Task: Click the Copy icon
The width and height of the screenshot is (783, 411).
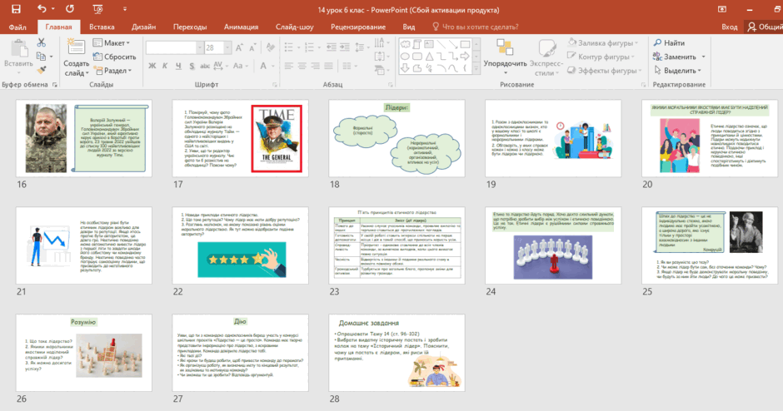Action: click(42, 57)
